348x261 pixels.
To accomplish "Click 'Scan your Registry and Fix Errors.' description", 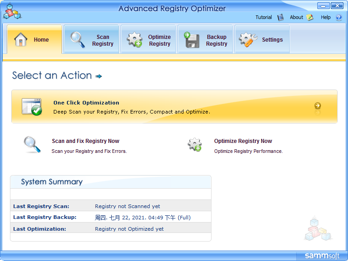I will pyautogui.click(x=89, y=151).
